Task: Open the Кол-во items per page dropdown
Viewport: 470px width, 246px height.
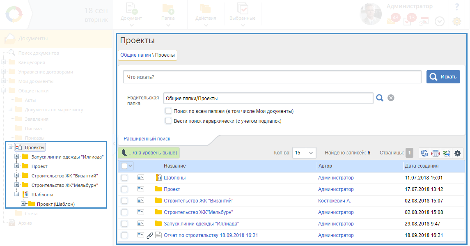Action: 311,153
